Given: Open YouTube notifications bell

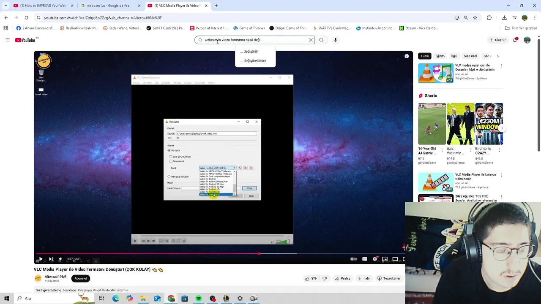Looking at the screenshot, I should click(515, 40).
